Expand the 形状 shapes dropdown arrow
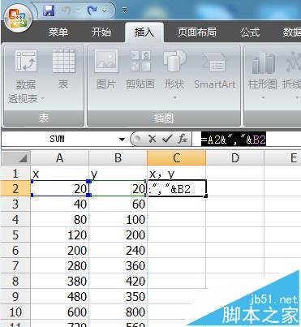 pos(174,97)
